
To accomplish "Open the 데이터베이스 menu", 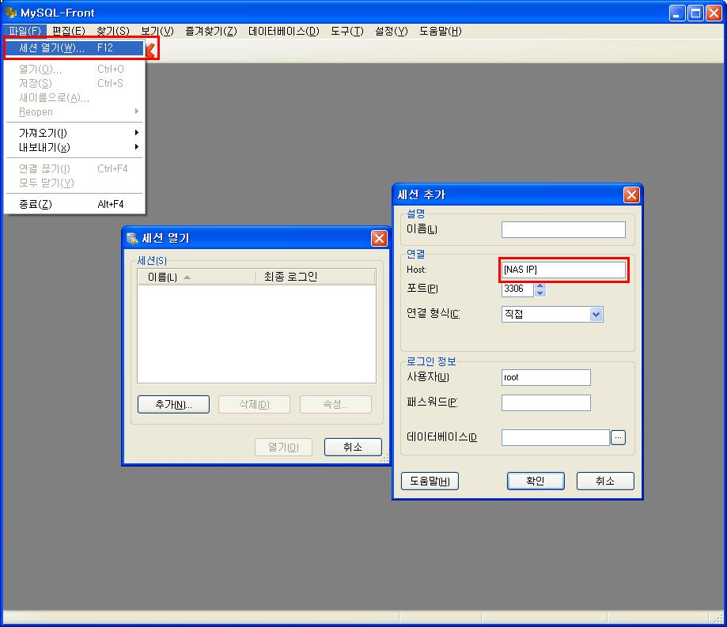I will [x=284, y=31].
